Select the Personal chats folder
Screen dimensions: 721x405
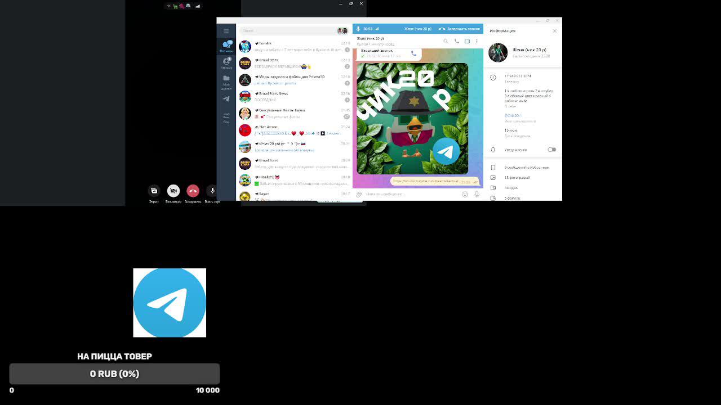coord(226,63)
